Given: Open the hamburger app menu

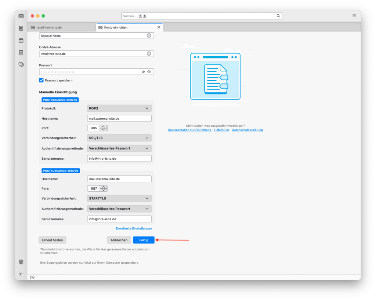Looking at the screenshot, I should pos(354,16).
